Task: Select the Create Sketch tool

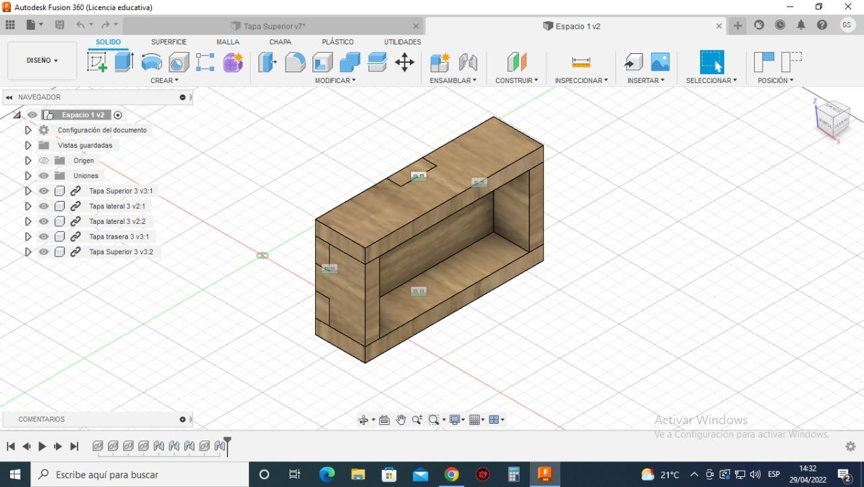Action: pyautogui.click(x=97, y=62)
